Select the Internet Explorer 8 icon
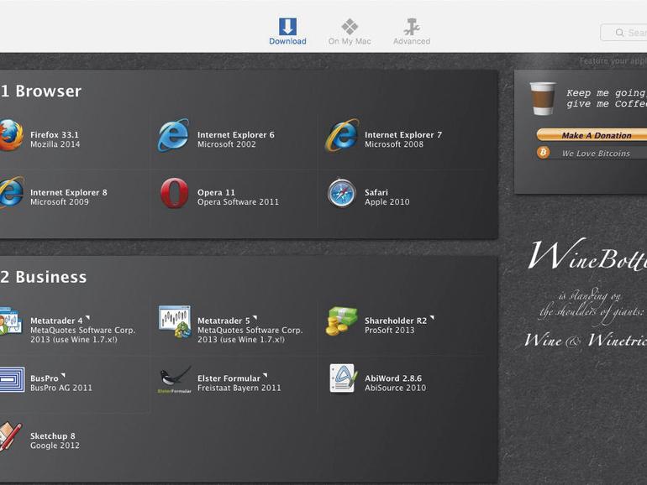Screen dimensions: 647x485 click(11, 192)
